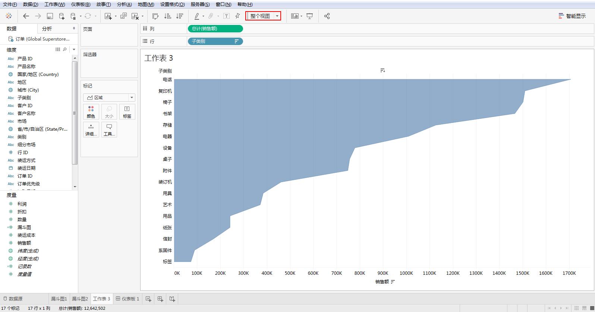Switch to the 漏斗图2 sheet tab
This screenshot has width=595, height=312.
click(80, 299)
